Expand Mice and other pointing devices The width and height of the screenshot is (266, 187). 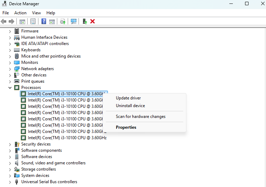10,57
